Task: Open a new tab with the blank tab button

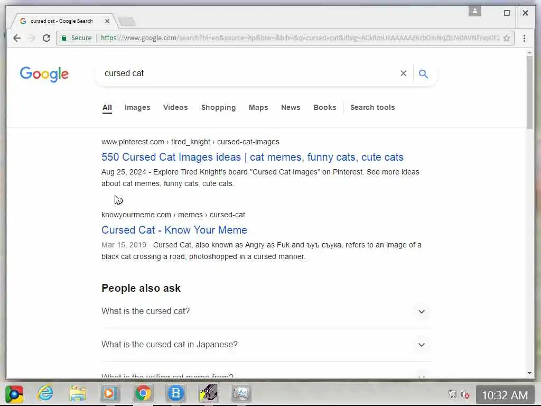Action: click(x=127, y=21)
